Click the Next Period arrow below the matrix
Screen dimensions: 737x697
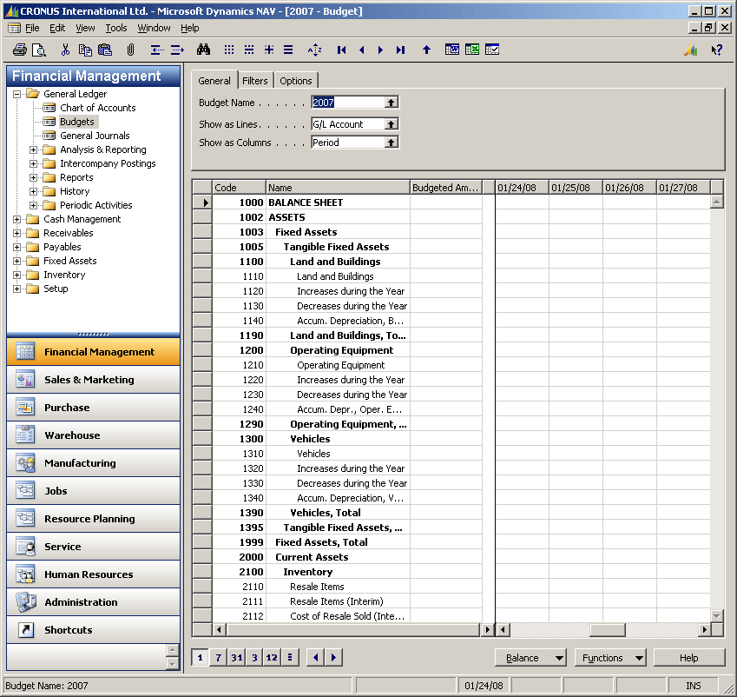pos(333,658)
